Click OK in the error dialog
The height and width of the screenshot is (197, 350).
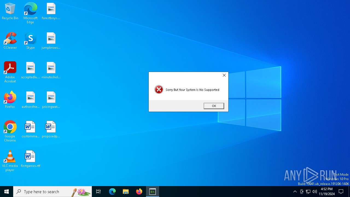pyautogui.click(x=214, y=106)
